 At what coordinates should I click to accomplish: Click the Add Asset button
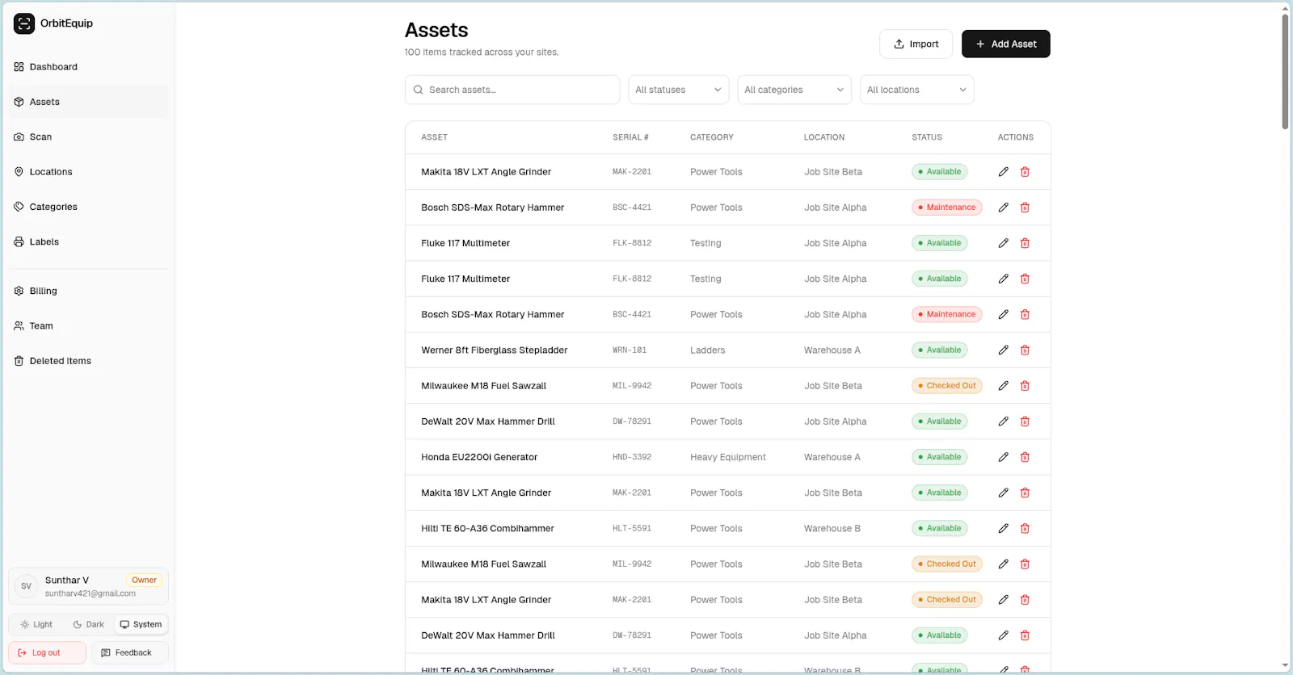coord(1006,44)
